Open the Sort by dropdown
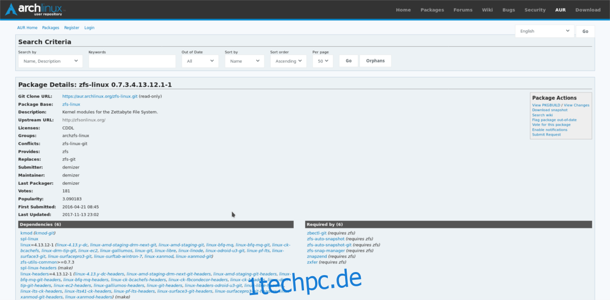The image size is (610, 300). [x=245, y=61]
